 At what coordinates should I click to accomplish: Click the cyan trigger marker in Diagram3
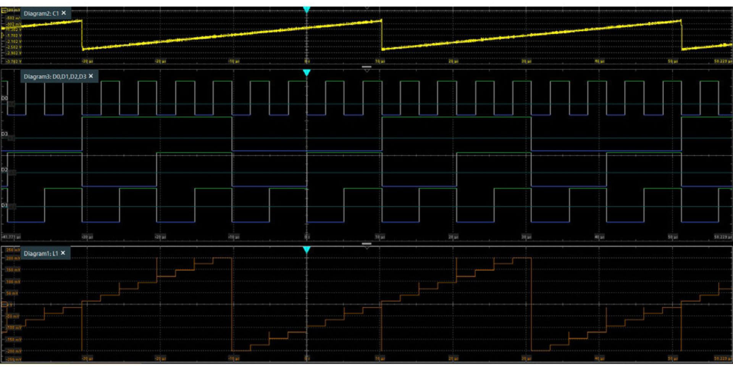307,72
